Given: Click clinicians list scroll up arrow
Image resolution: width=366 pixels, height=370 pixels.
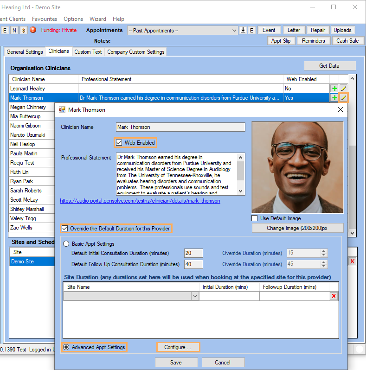Looking at the screenshot, I should point(352,78).
